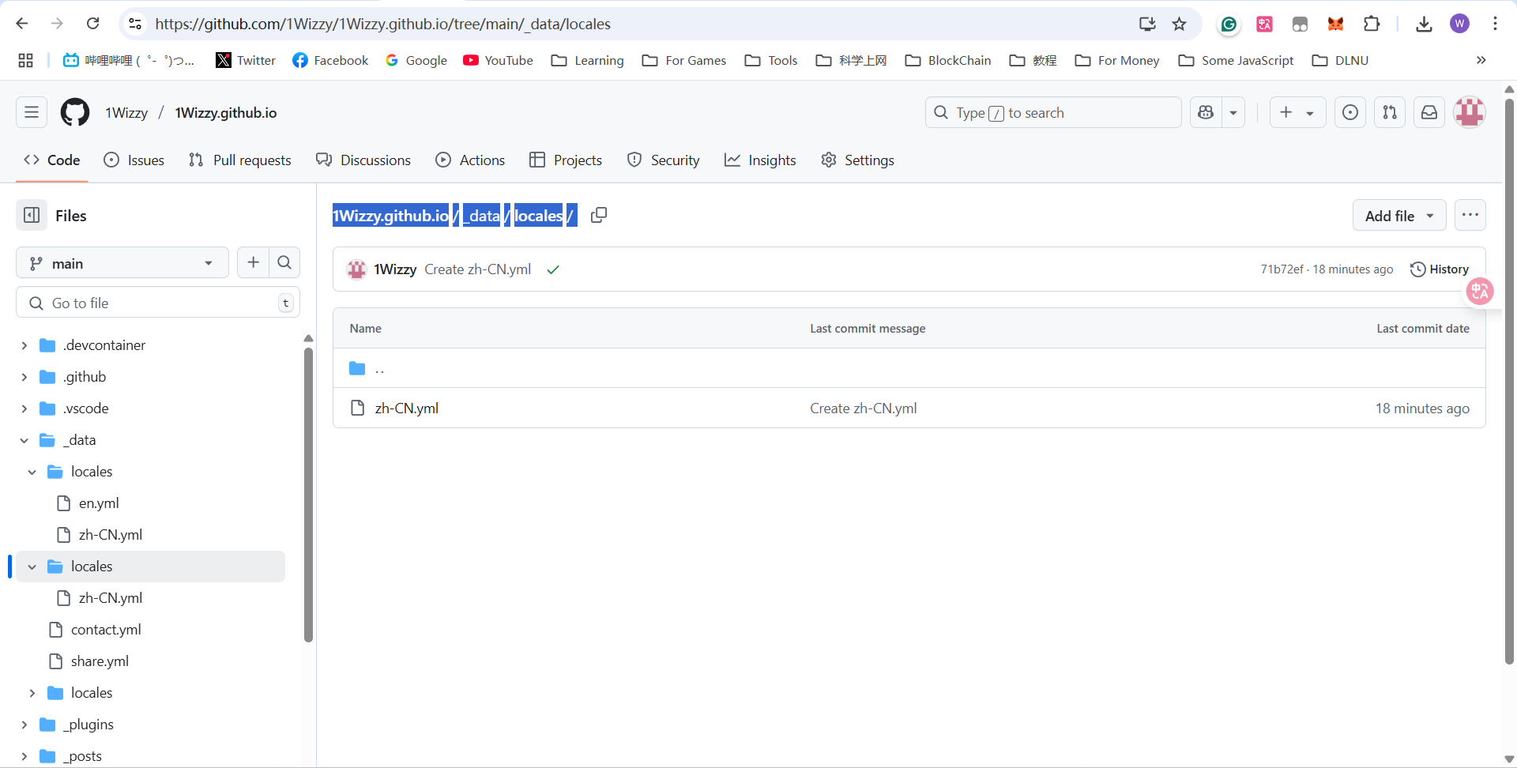Open zh-CN.yml in the file list
This screenshot has height=768, width=1517.
[407, 408]
